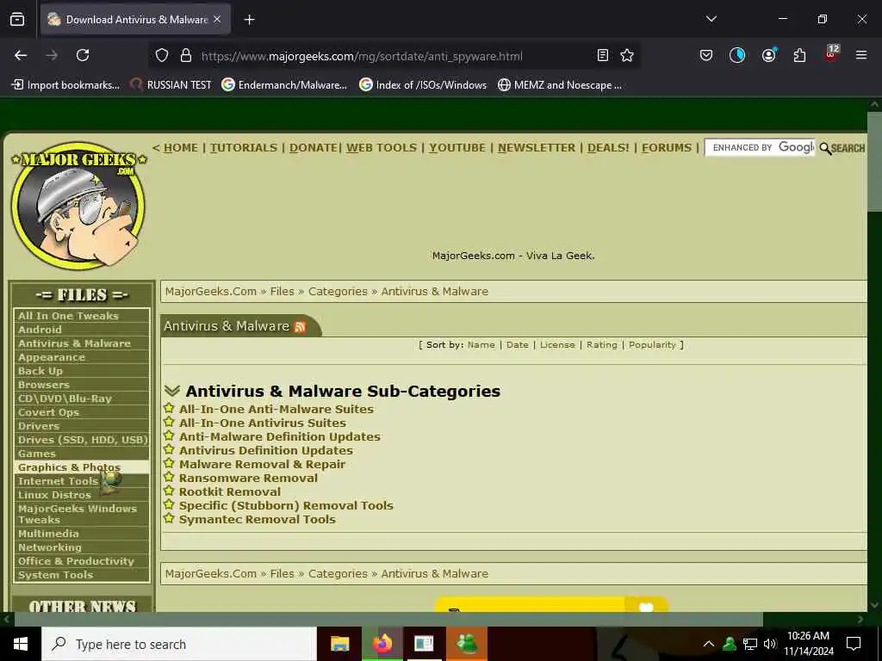
Task: Open Ransomware Removal subcategory
Action: coord(248,478)
